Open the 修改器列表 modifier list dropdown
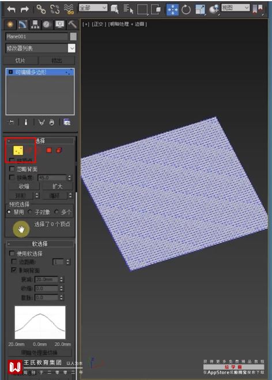Screen dimensions: 272x380 tap(40, 48)
